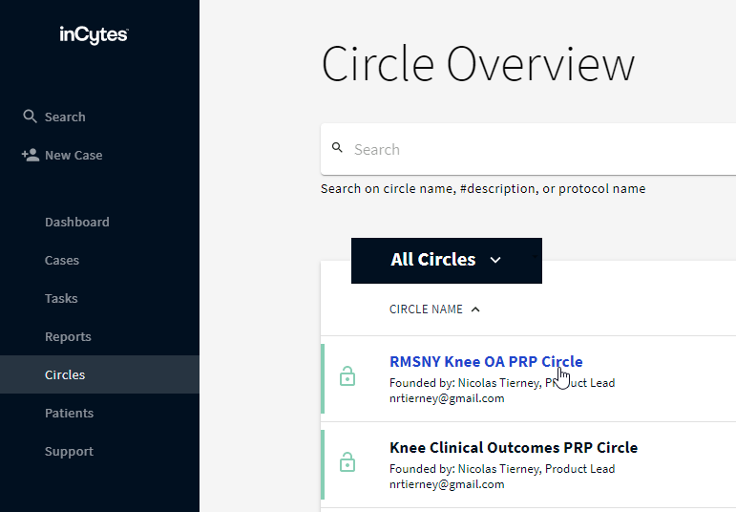Click the inCytes logo
The height and width of the screenshot is (512, 736).
(94, 35)
